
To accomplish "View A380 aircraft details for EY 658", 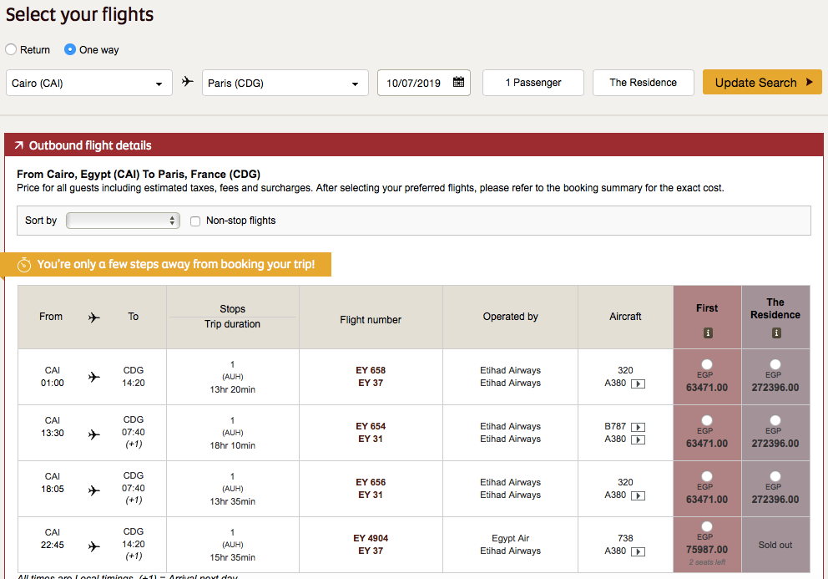I will click(x=638, y=383).
